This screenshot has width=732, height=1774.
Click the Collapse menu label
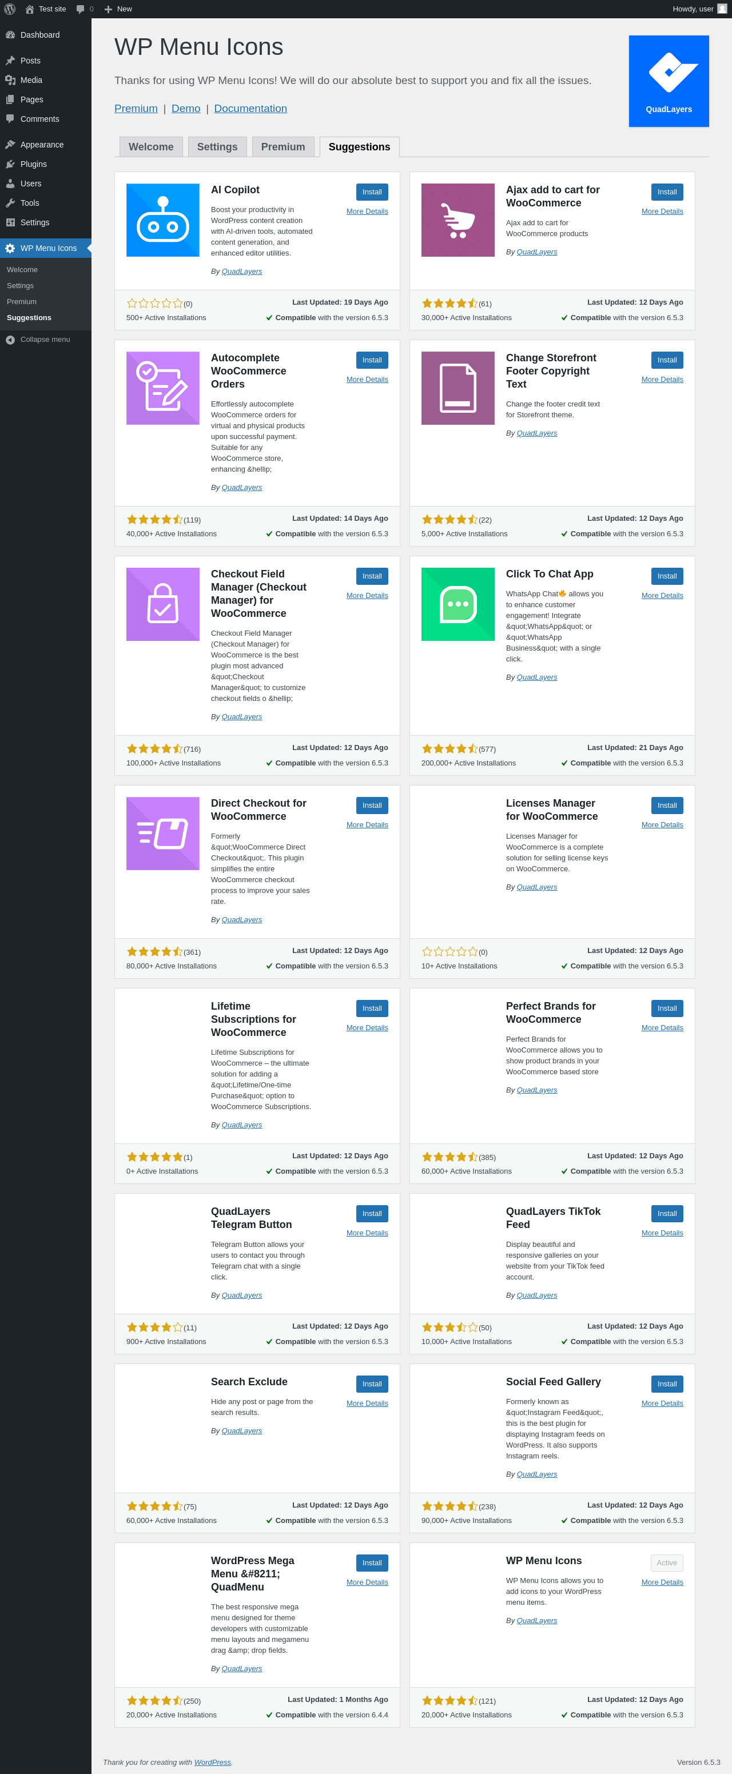click(45, 340)
